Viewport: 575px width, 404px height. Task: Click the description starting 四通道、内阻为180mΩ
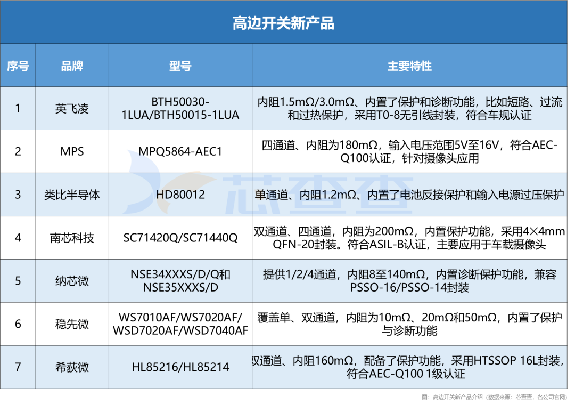pos(409,151)
